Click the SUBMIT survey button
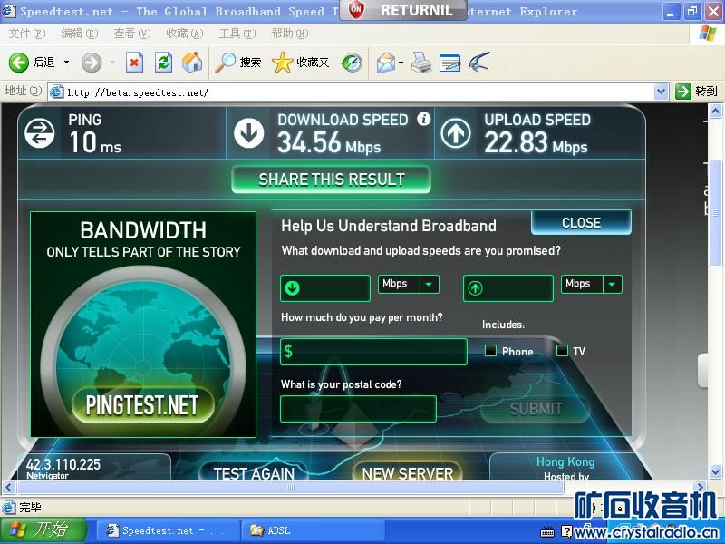 click(536, 409)
